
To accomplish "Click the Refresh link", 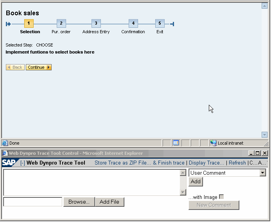I will pyautogui.click(x=237, y=163).
